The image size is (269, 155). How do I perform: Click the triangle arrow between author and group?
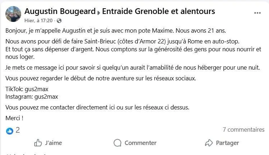[x=99, y=12]
